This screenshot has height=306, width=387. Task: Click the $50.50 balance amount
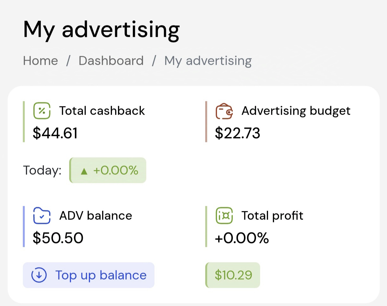58,238
